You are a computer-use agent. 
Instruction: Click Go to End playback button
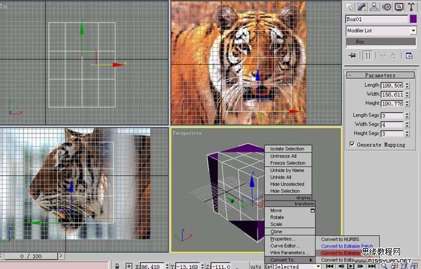pyautogui.click(x=371, y=266)
